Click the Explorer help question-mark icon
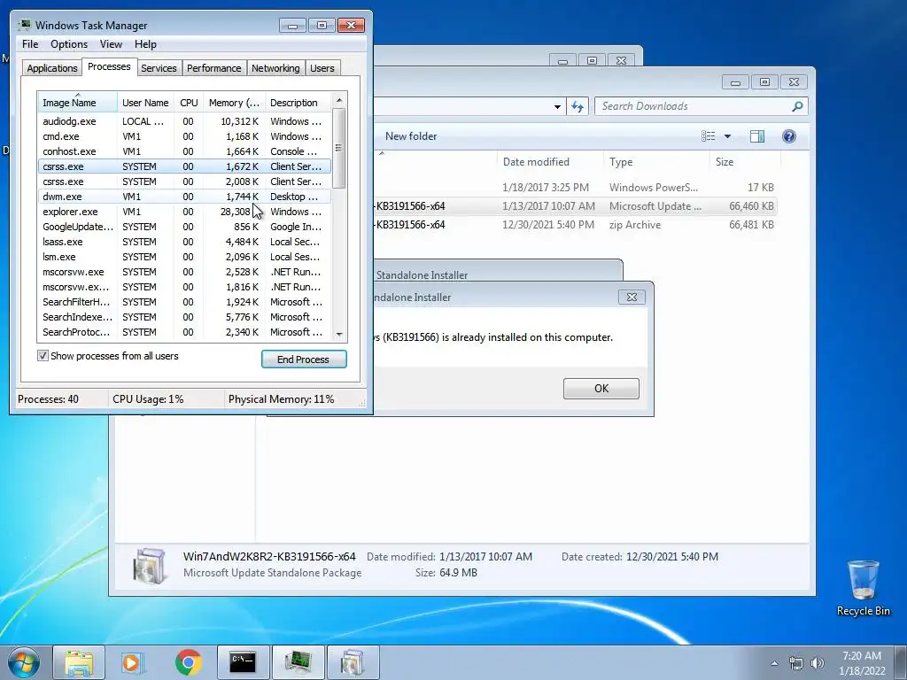The height and width of the screenshot is (680, 907). pos(788,135)
